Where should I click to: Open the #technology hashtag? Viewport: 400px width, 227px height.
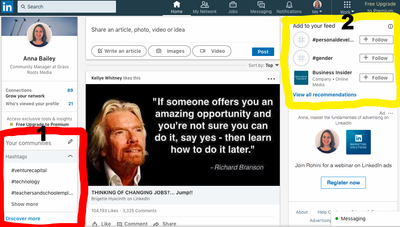[x=26, y=182]
